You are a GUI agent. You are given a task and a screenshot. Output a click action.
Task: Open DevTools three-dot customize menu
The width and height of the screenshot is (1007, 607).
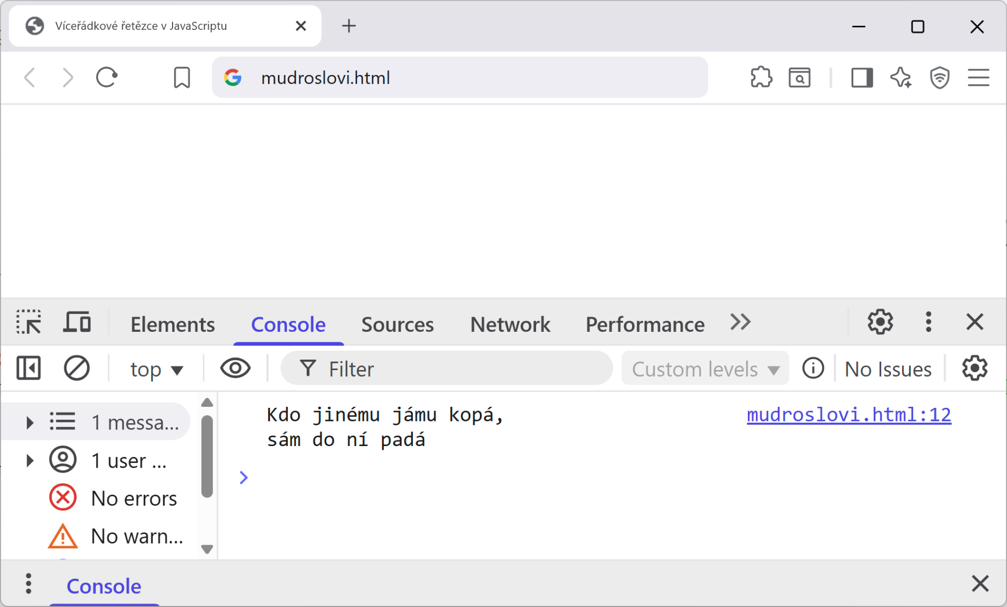coord(928,322)
